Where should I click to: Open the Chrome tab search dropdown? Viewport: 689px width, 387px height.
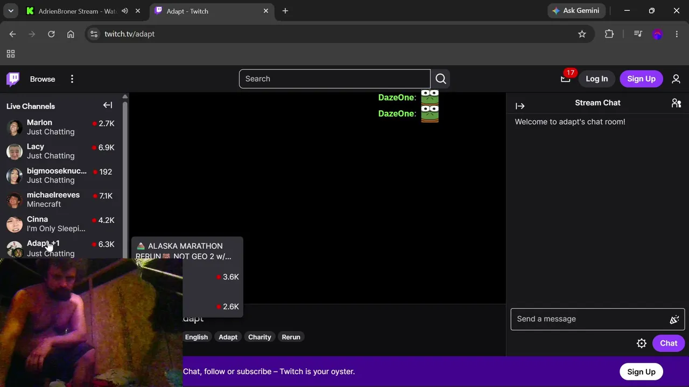coord(11,11)
